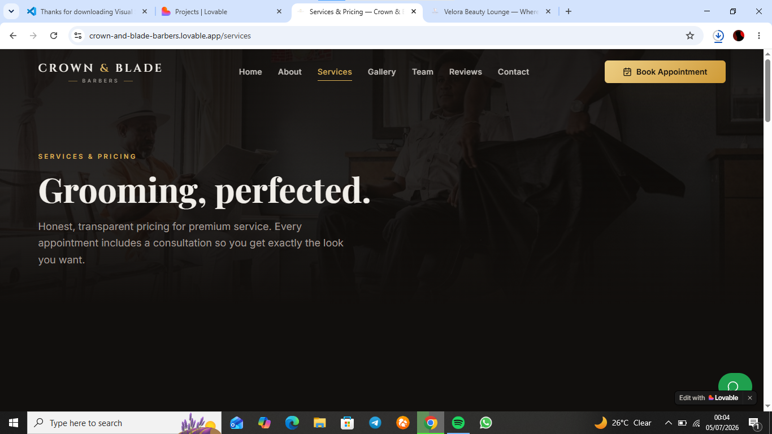
Task: Open the Chrome three-dot menu
Action: (759, 36)
